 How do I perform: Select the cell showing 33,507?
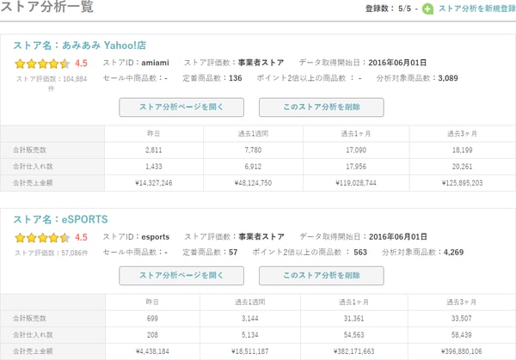pos(462,319)
